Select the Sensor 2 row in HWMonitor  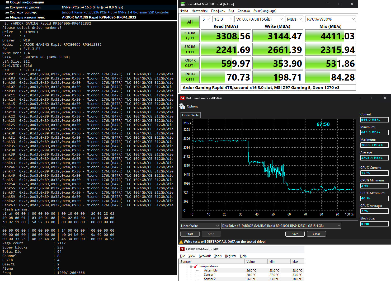(241, 279)
